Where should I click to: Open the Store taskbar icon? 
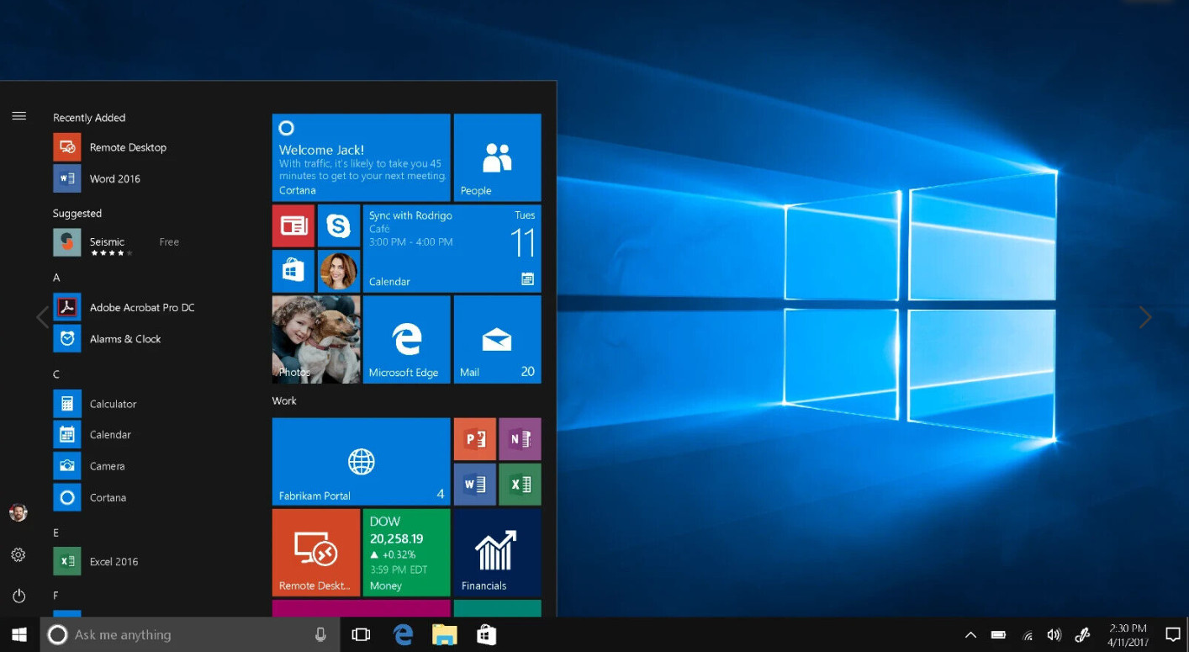pyautogui.click(x=486, y=634)
